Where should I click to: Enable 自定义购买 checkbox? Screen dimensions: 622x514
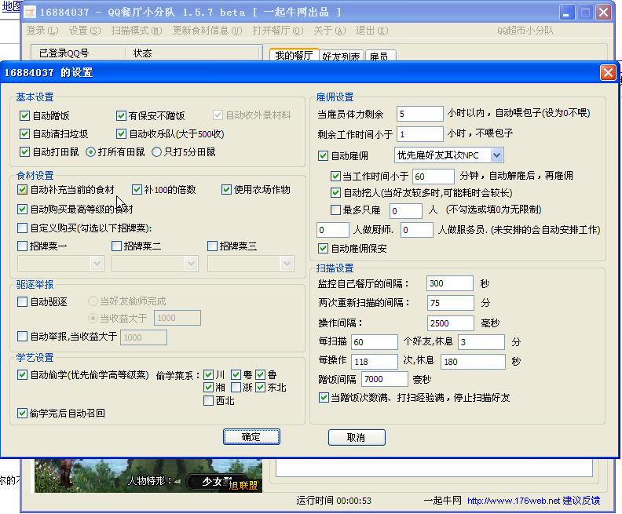(22, 228)
